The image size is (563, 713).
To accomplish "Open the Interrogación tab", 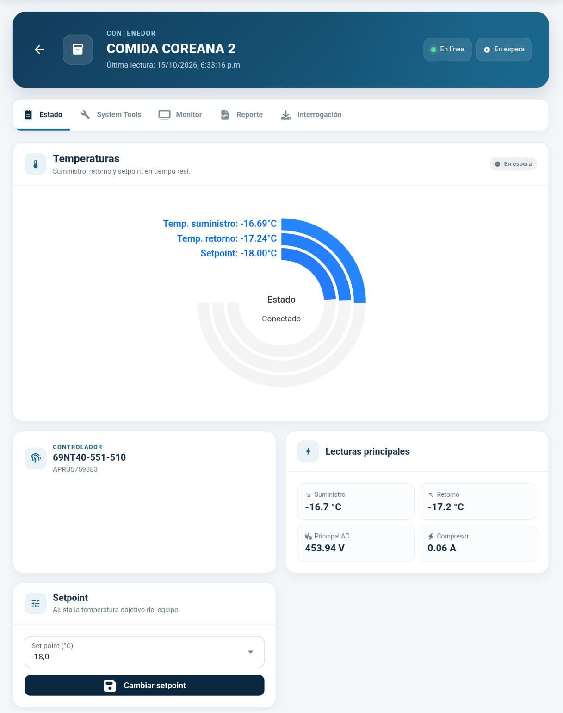I will (311, 115).
